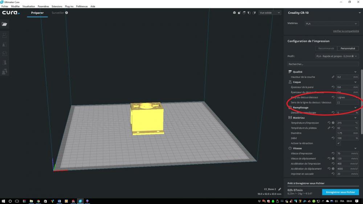This screenshot has height=204, width=363.
Task: Open the Visualisation menu
Action: coord(29,7)
